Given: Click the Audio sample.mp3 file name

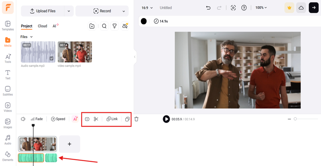Looking at the screenshot, I should point(33,66).
